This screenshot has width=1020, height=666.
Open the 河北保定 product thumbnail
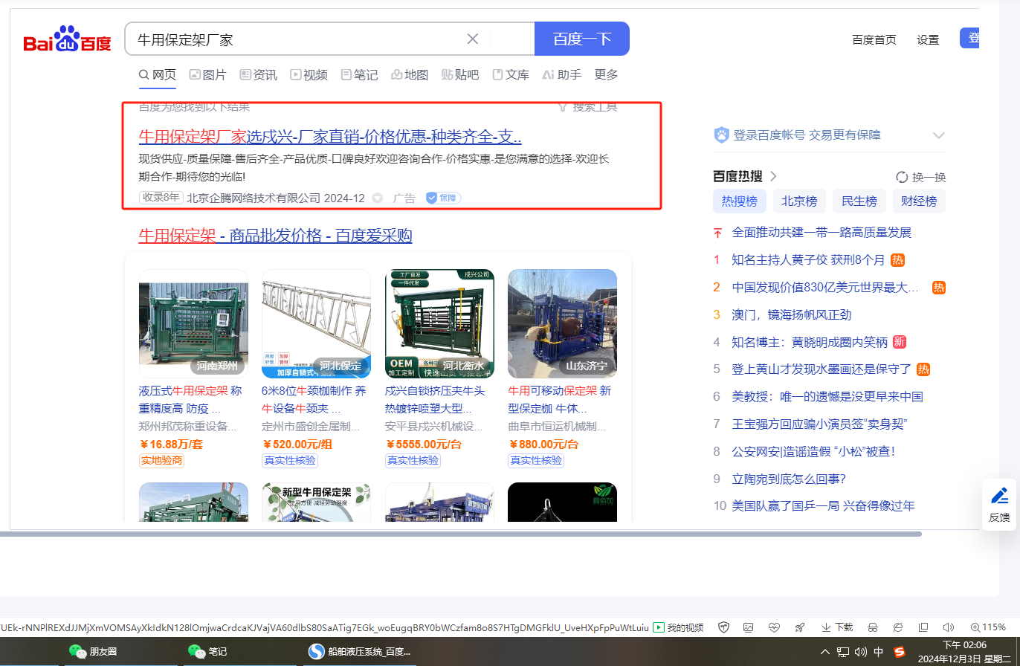316,323
